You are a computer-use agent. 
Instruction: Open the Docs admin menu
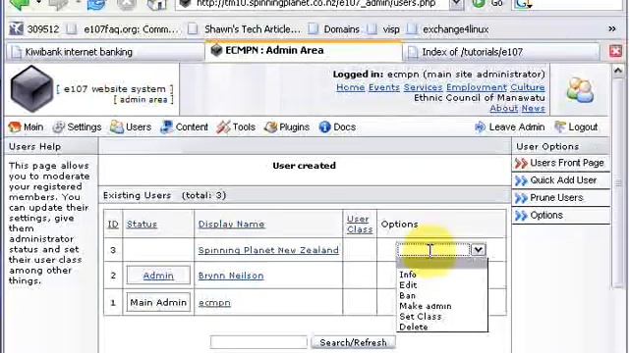coord(337,127)
